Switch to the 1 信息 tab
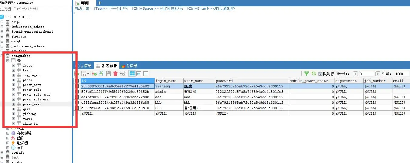 click(84, 66)
